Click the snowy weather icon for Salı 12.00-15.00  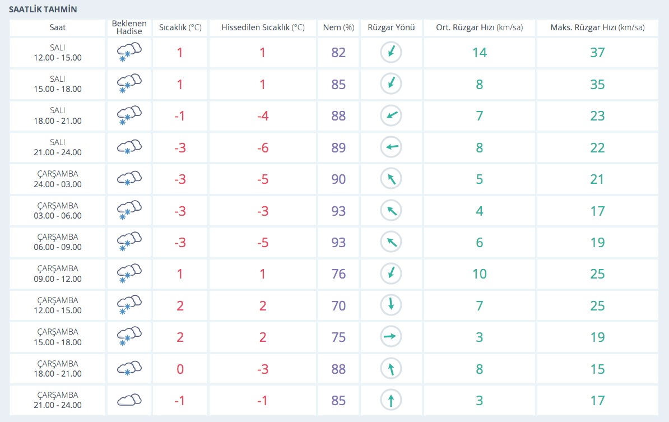coord(129,53)
